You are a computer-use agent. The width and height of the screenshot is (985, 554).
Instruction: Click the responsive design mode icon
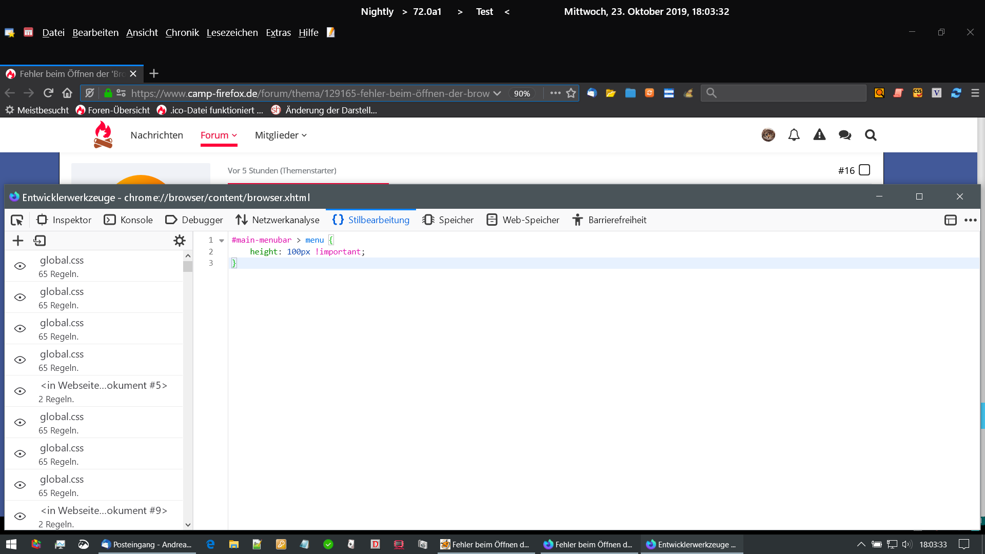(950, 220)
